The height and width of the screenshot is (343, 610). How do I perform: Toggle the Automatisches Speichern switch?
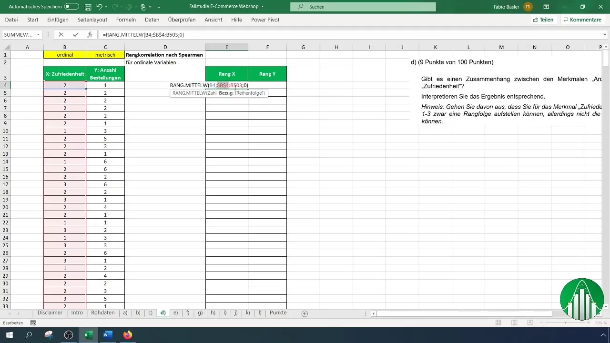(x=71, y=7)
